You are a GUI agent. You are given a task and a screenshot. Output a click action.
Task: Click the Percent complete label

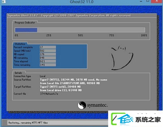[x=23, y=47]
